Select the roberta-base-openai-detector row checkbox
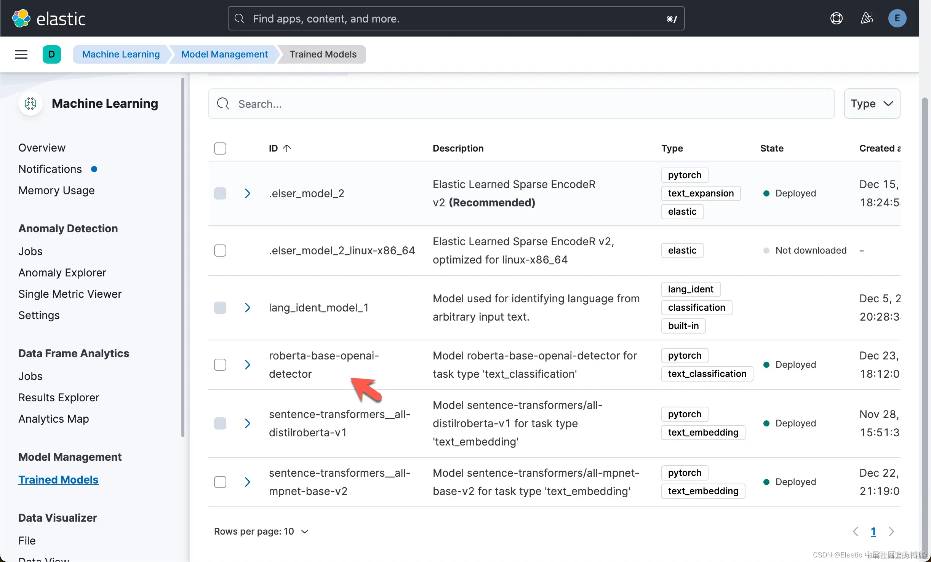 220,365
